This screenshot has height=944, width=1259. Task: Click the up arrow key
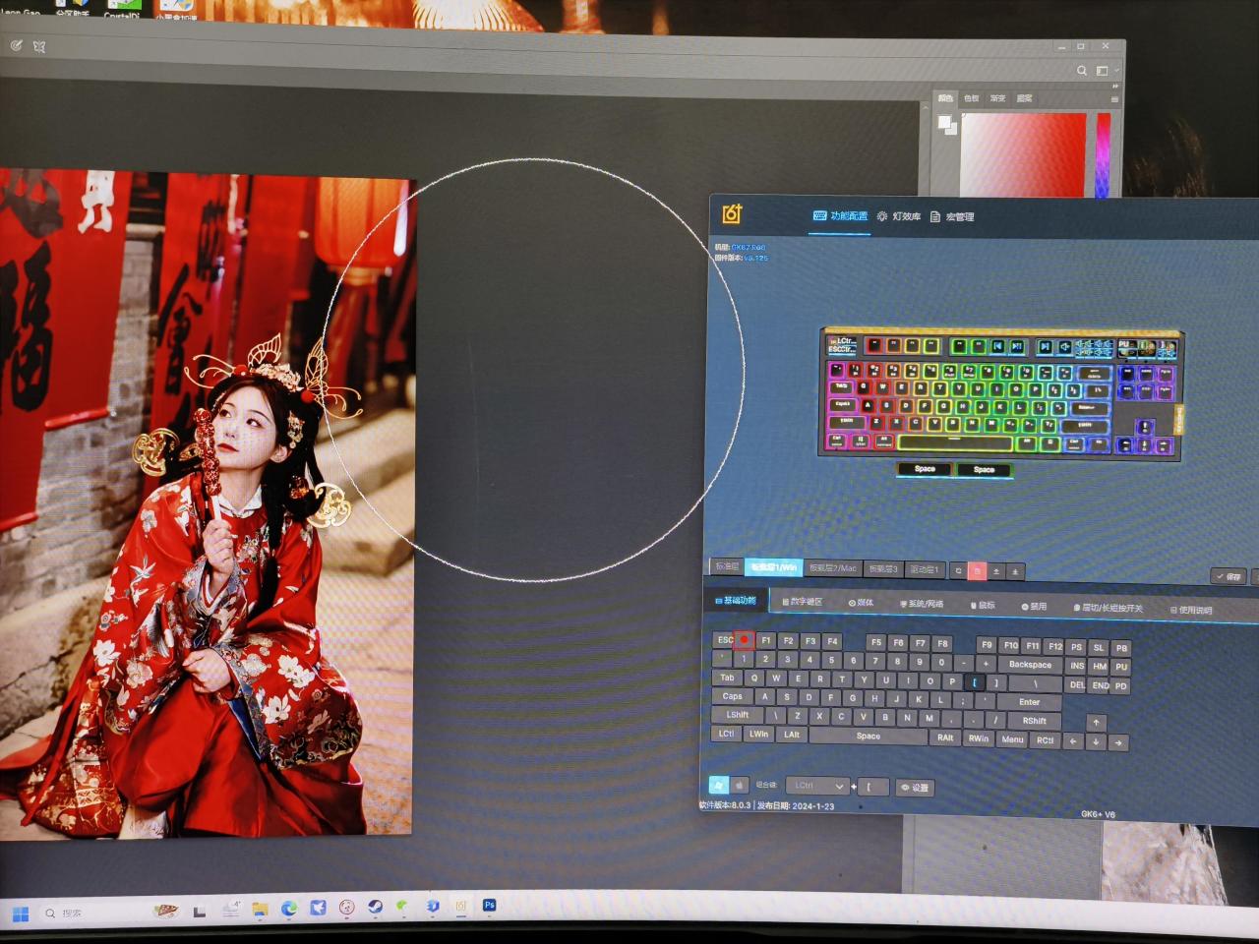tap(1096, 723)
